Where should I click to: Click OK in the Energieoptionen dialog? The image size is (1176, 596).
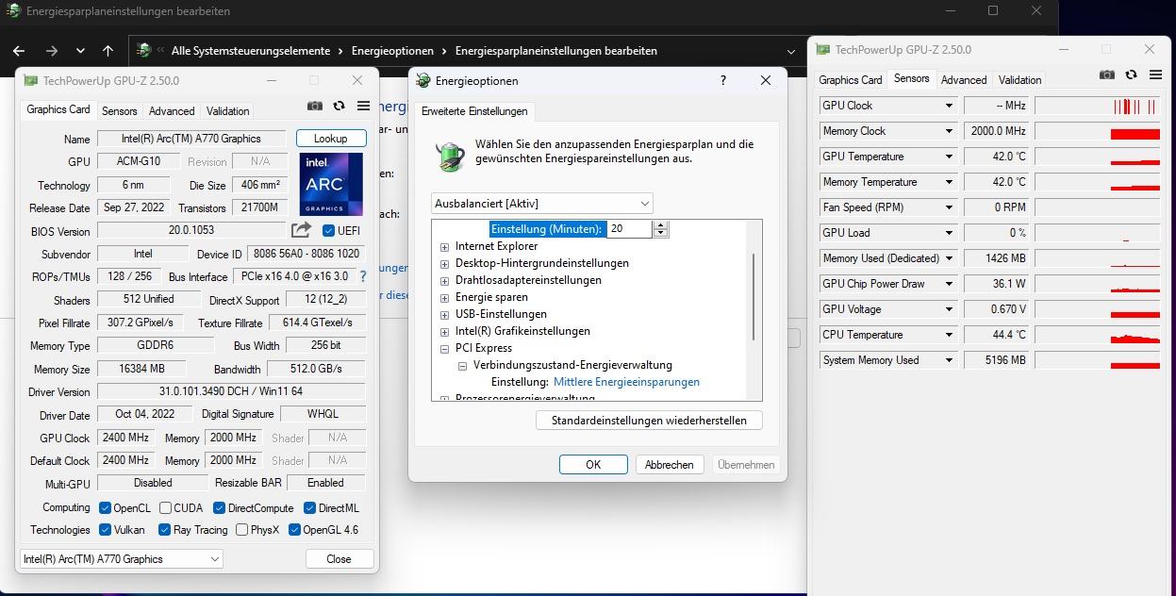[593, 465]
